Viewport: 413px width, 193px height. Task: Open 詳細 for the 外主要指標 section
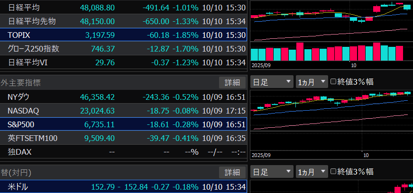click(x=232, y=82)
